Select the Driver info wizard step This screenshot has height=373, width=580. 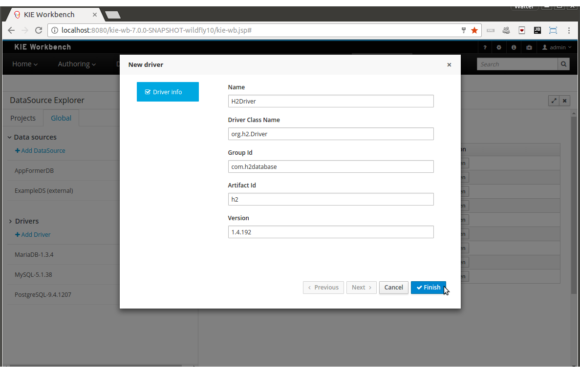click(x=168, y=92)
